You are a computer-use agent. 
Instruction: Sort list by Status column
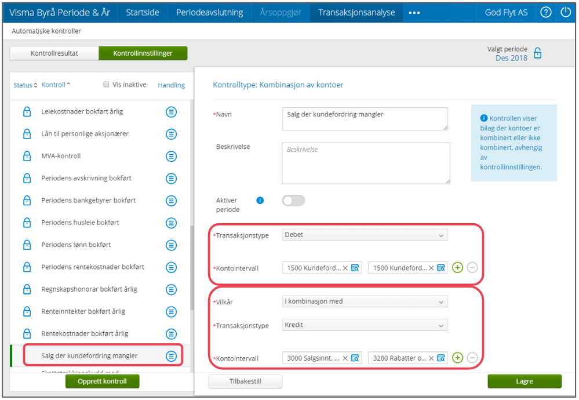pyautogui.click(x=25, y=85)
